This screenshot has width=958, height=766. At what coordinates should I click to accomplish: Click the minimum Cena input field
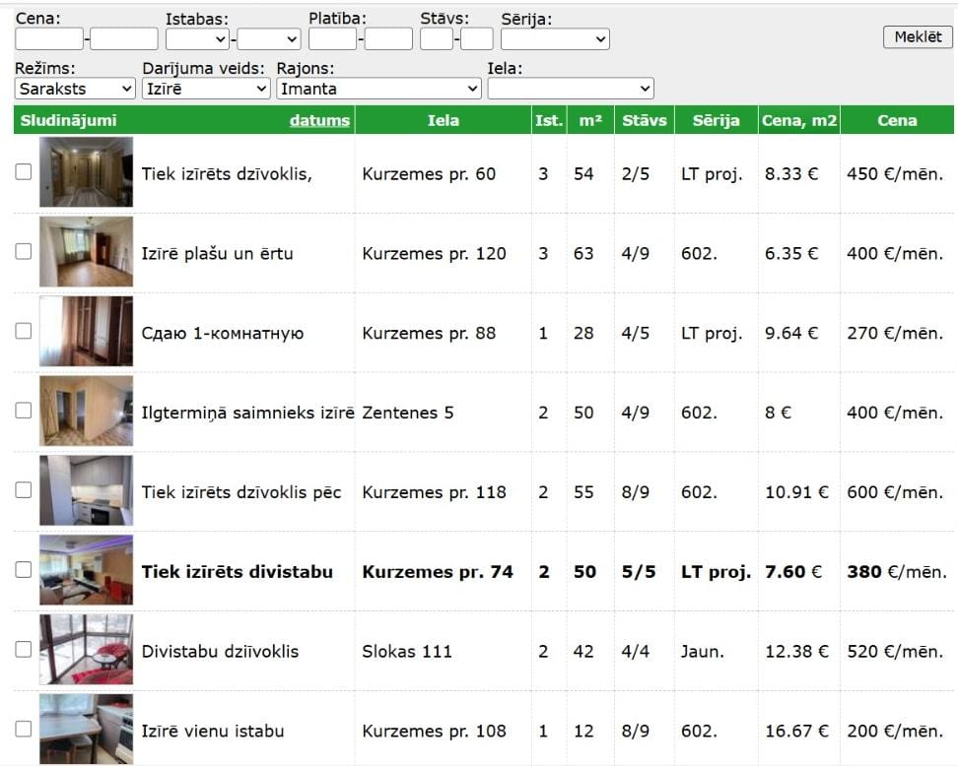(x=49, y=38)
